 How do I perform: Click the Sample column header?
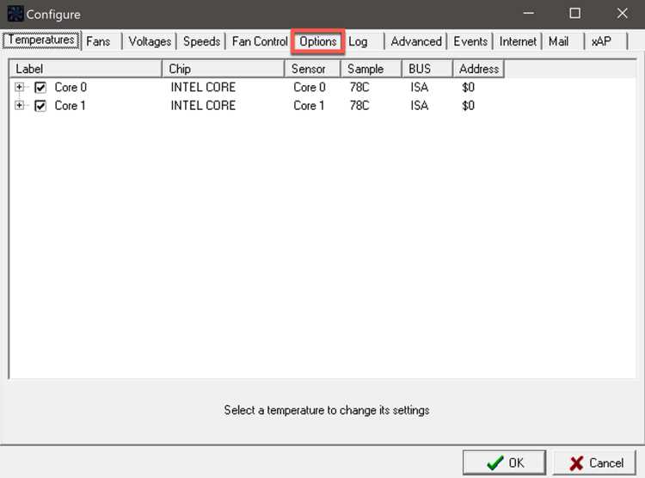[x=371, y=69]
